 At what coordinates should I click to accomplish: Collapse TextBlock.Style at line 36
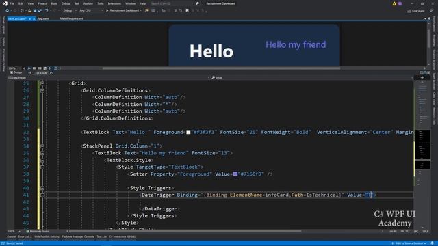pyautogui.click(x=42, y=160)
